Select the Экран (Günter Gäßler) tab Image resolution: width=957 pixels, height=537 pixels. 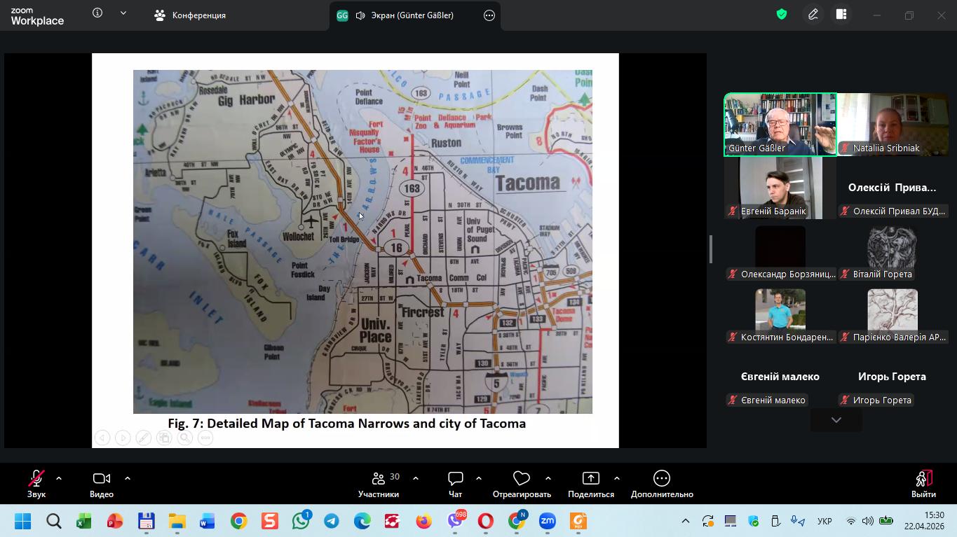(405, 15)
